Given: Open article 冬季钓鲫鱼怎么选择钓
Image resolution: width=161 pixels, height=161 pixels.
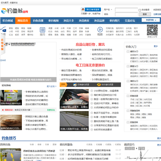Looking at the screenshot, I should point(37,92).
